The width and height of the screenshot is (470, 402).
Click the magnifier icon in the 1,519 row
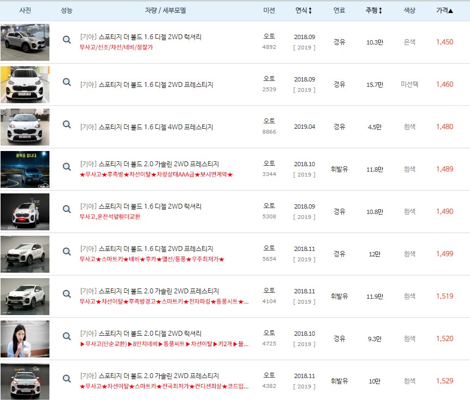[66, 294]
